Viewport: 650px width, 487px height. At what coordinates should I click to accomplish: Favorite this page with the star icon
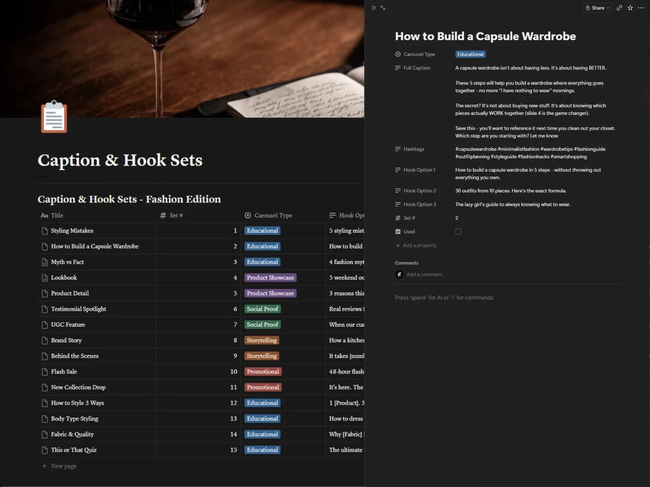tap(630, 8)
